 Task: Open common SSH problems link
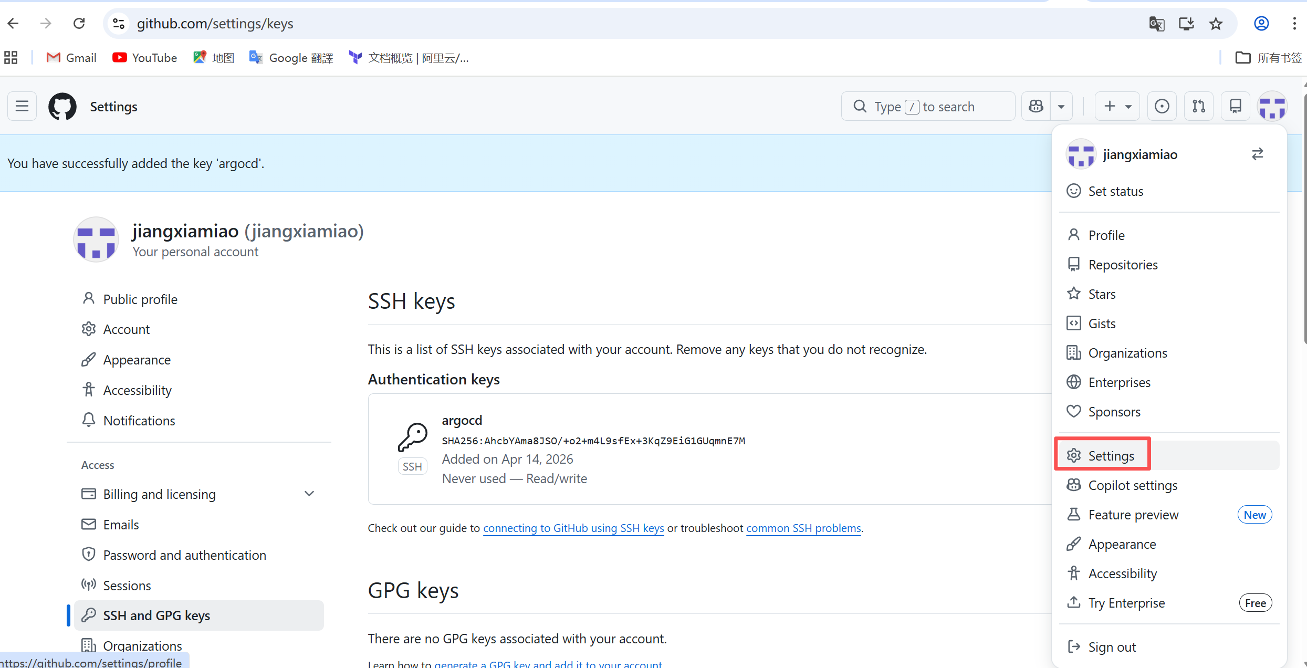pos(803,528)
